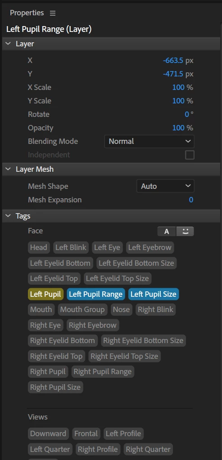Edit the Y position value -471.5
Image resolution: width=222 pixels, height=460 pixels.
point(173,74)
